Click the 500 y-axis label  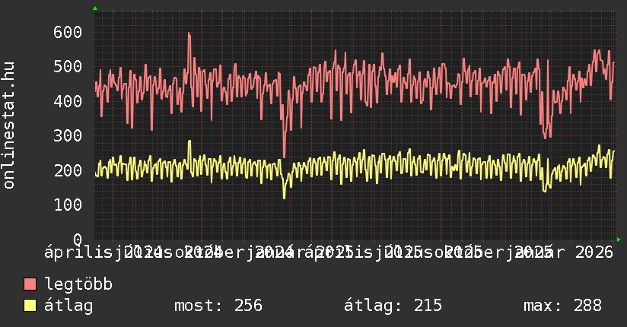(68, 66)
